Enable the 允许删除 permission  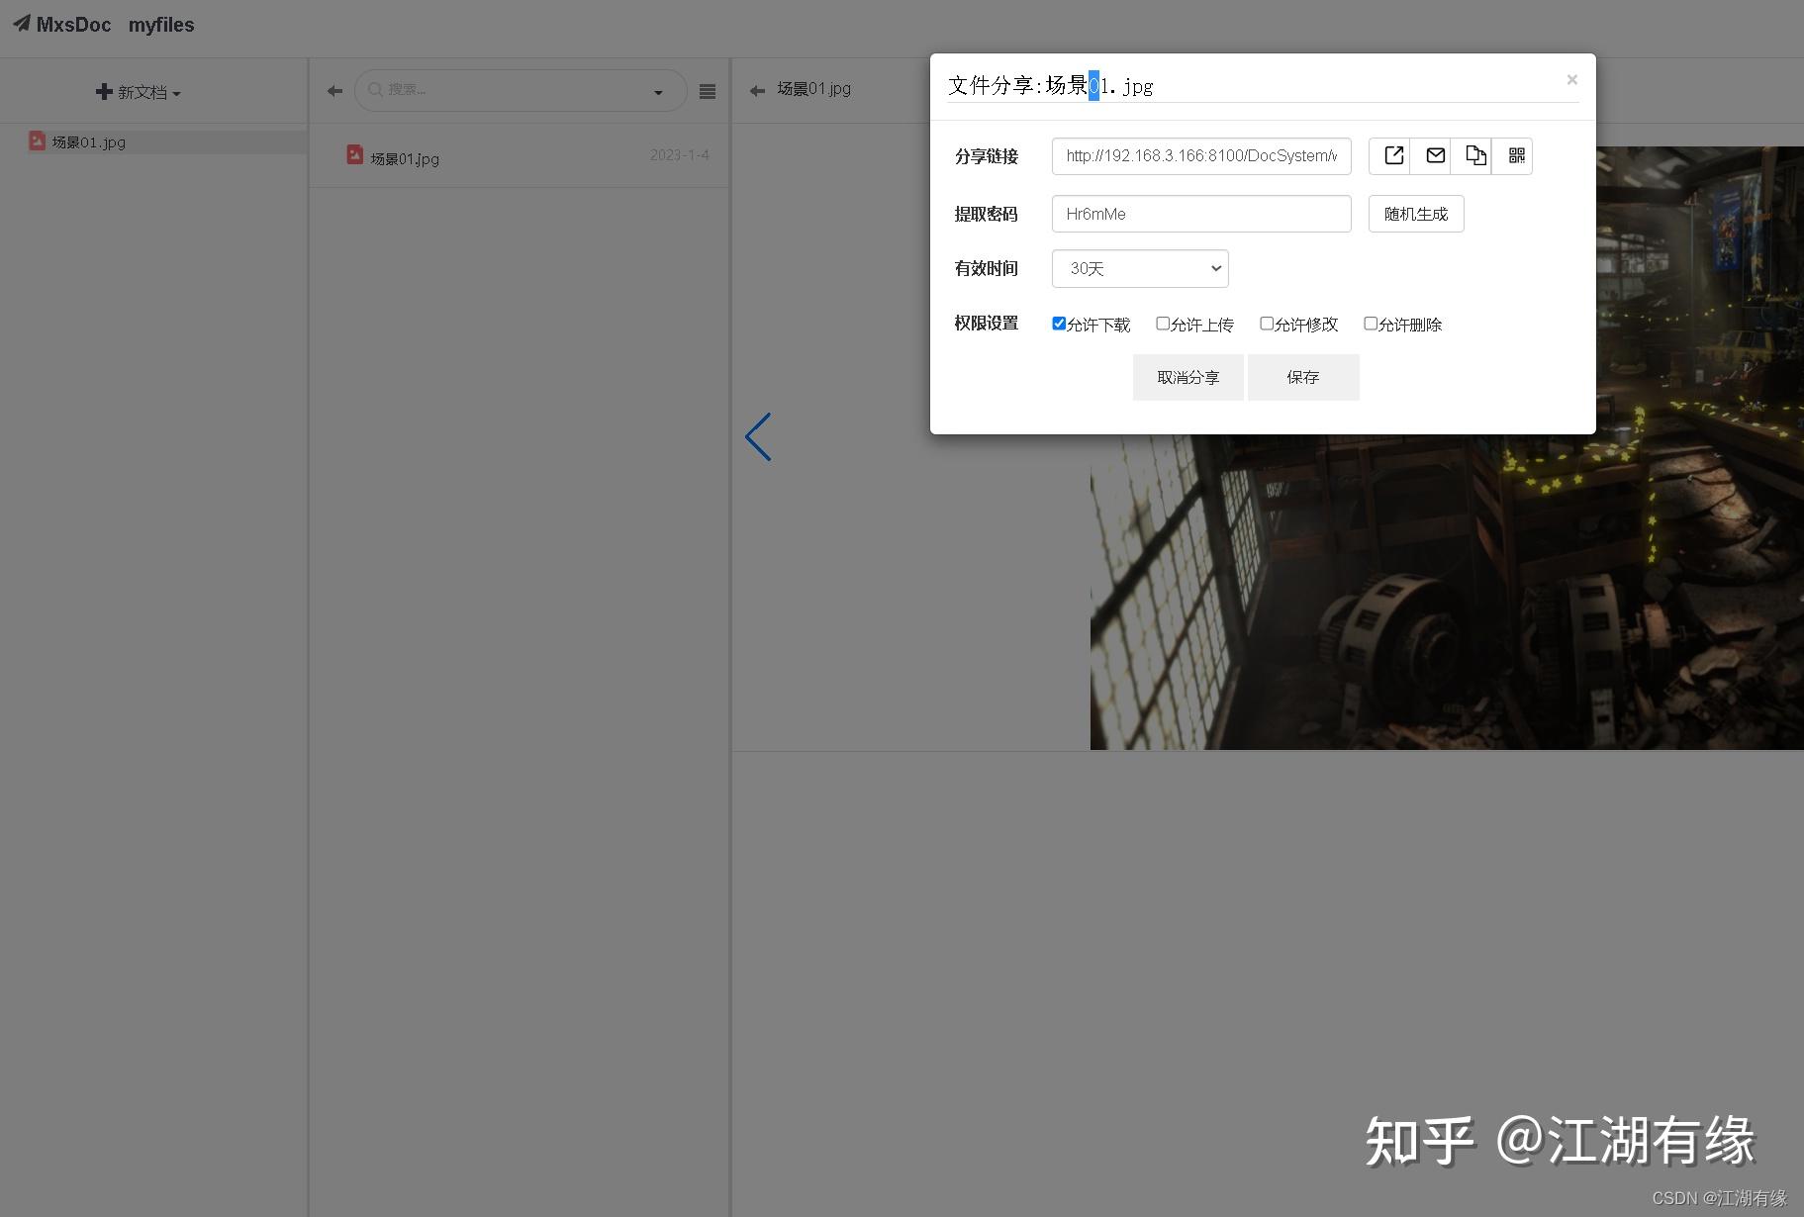coord(1371,324)
